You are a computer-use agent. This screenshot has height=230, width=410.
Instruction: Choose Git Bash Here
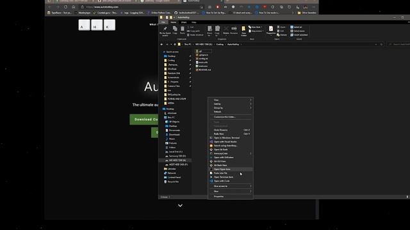(231, 165)
